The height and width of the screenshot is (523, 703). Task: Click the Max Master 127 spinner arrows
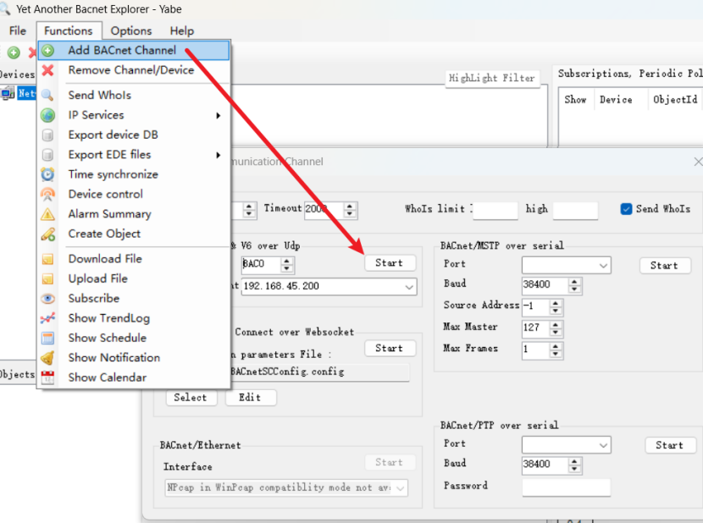(x=556, y=328)
